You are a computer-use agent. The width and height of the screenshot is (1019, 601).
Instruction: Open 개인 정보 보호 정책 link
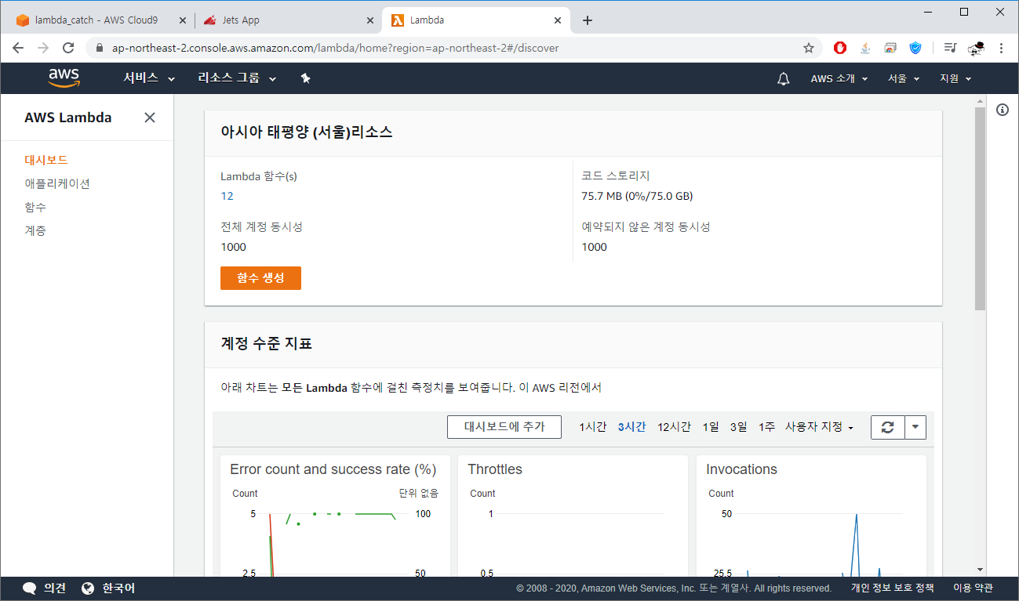tap(892, 588)
